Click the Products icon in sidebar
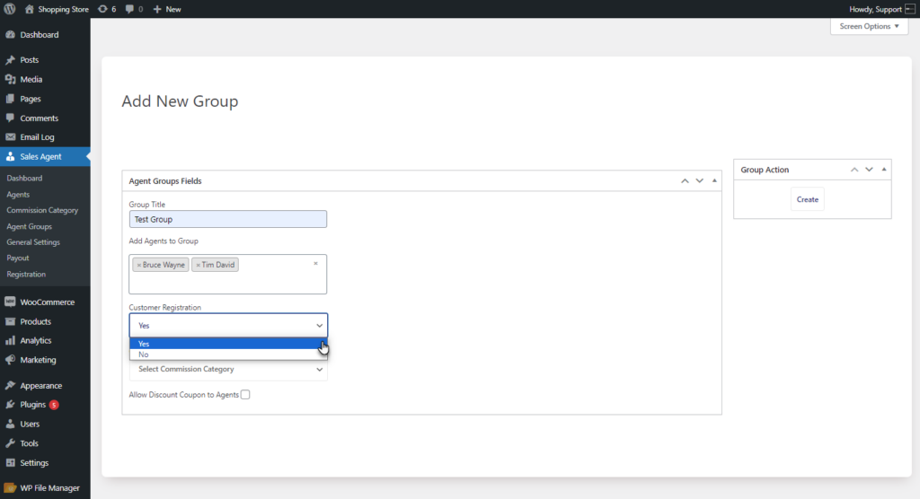Screen dimensions: 920x499 pos(10,321)
